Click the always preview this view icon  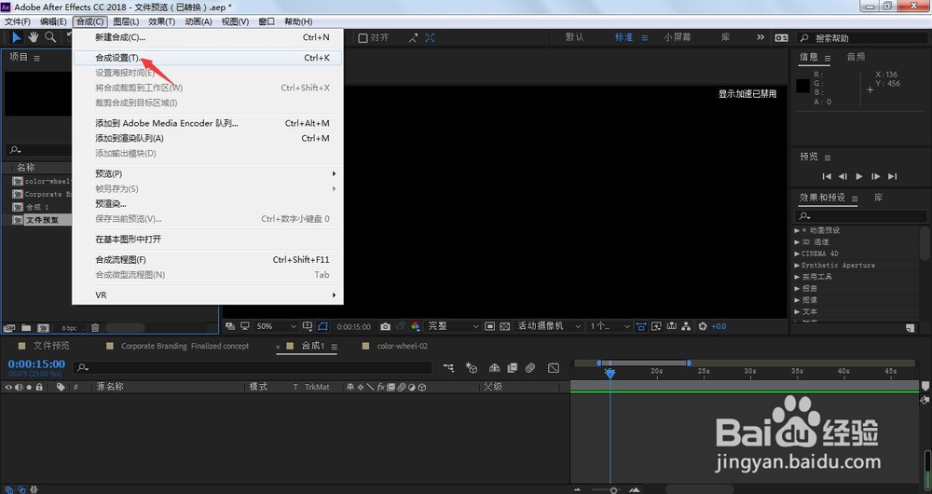point(230,326)
